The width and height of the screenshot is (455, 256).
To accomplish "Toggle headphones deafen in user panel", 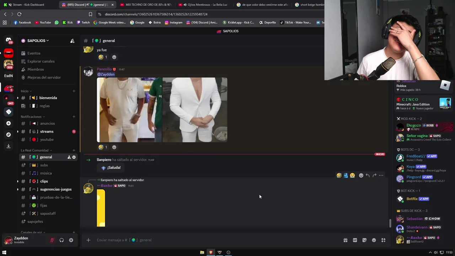I will [x=61, y=240].
